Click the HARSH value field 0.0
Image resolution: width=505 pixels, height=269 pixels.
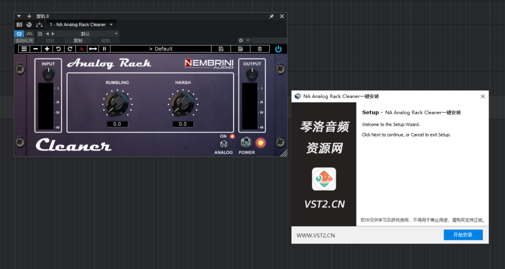pos(182,124)
